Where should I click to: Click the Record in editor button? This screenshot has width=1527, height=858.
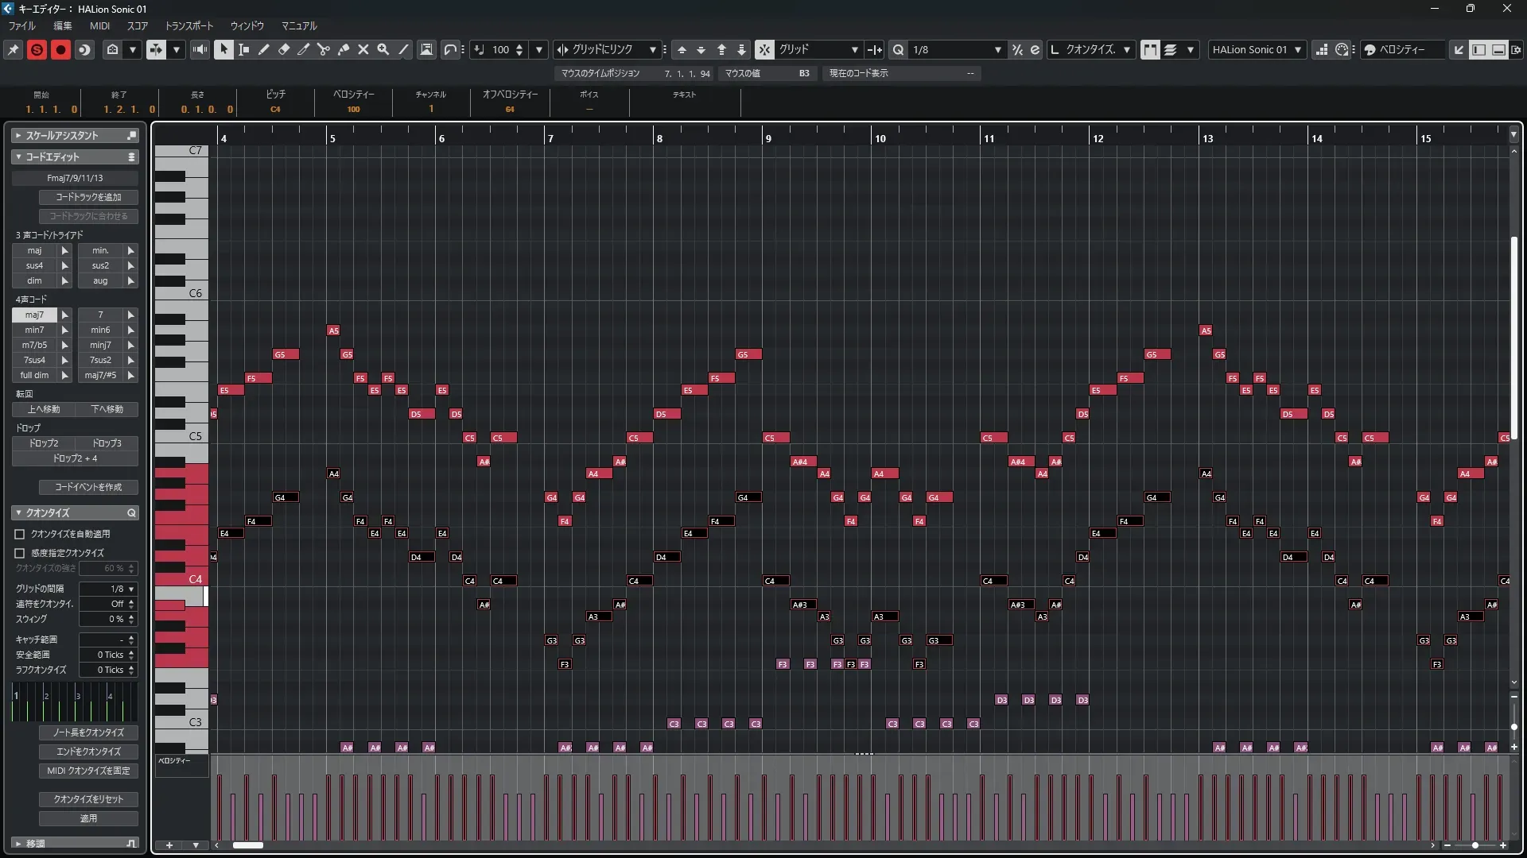coord(60,49)
